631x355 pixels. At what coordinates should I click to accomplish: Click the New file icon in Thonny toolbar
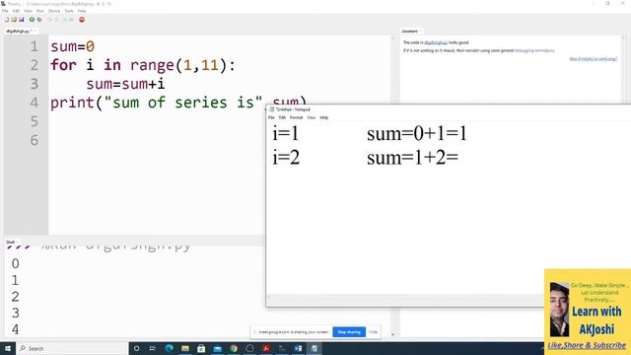(7, 20)
